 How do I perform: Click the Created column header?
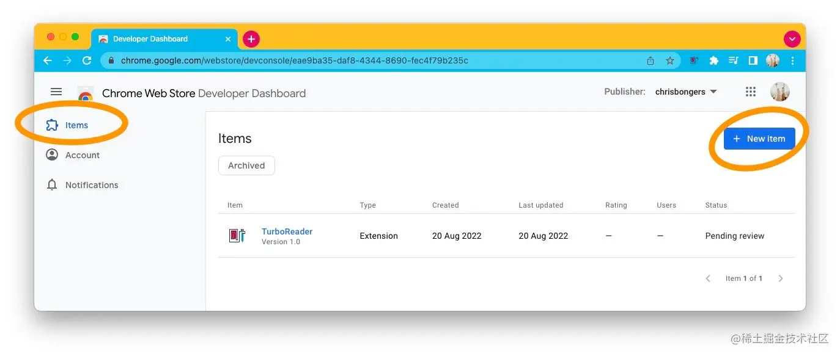(445, 205)
